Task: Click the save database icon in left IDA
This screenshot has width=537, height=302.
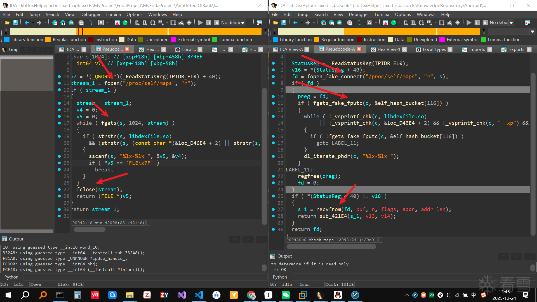Action: click(x=15, y=23)
